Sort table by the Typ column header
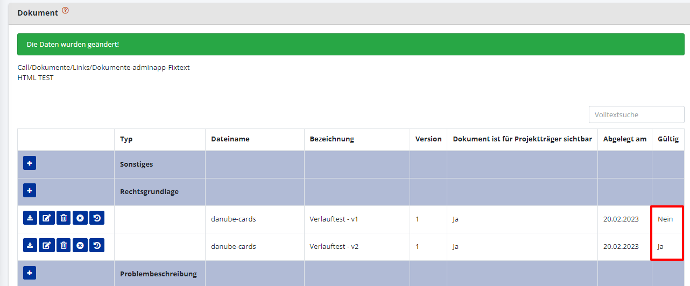This screenshot has height=286, width=690. pos(126,139)
